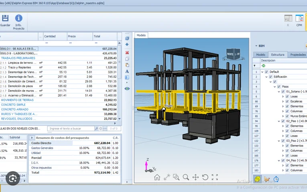
Task: Select the Demolición de pisos row
Action: coord(59,86)
